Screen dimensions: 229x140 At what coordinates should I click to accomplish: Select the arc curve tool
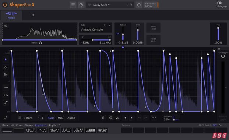point(6,95)
